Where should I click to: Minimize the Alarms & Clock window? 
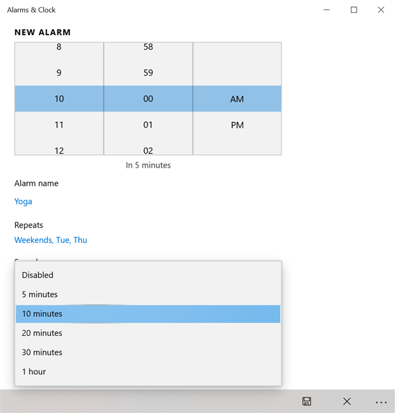coord(327,10)
